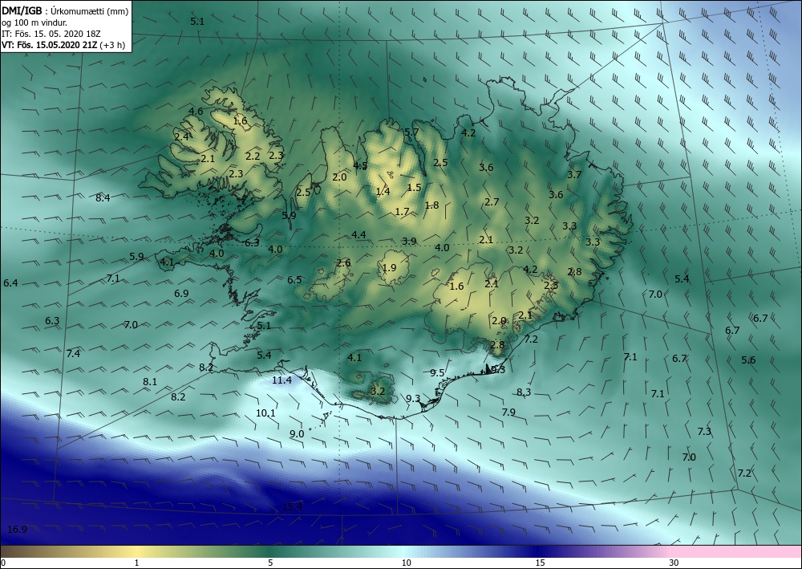The image size is (802, 569).
Task: Click the 2.2 value on the map
Action: pos(253,156)
